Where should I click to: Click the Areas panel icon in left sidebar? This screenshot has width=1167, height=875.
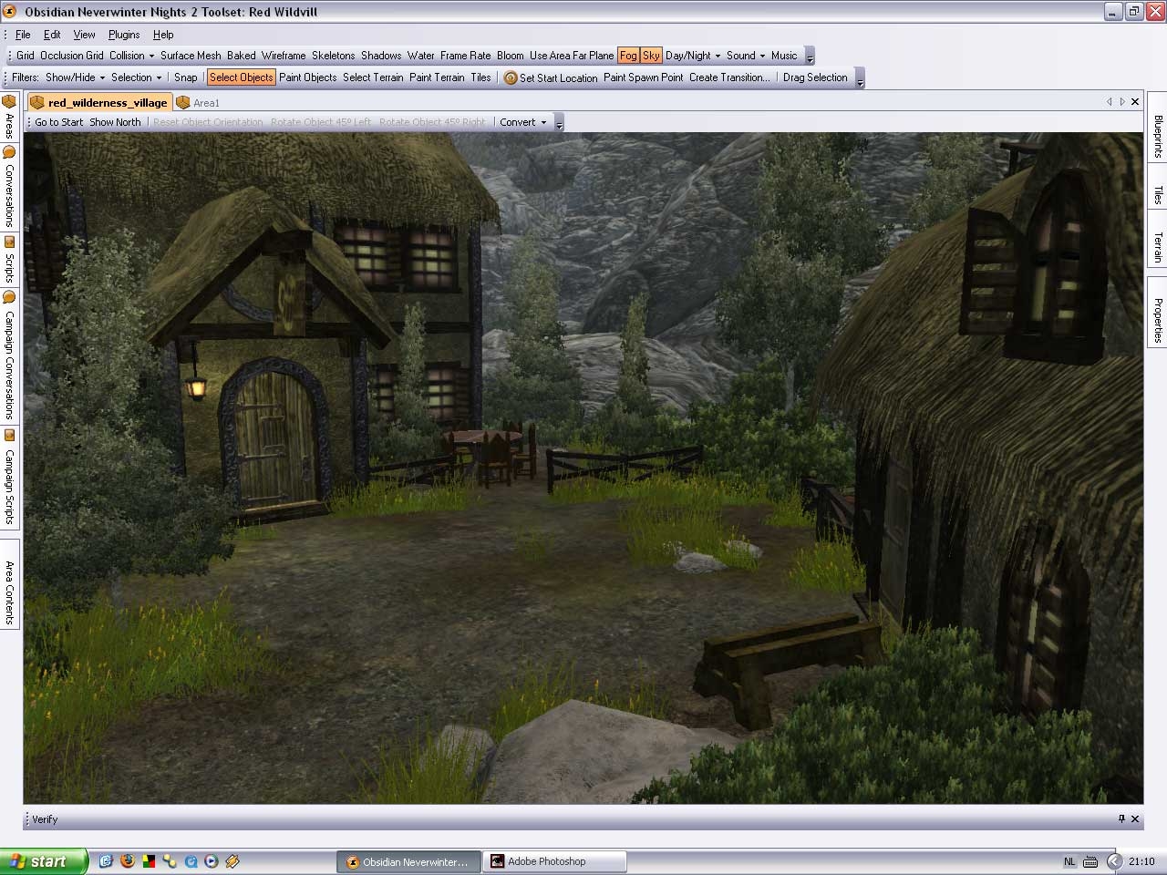[x=9, y=101]
